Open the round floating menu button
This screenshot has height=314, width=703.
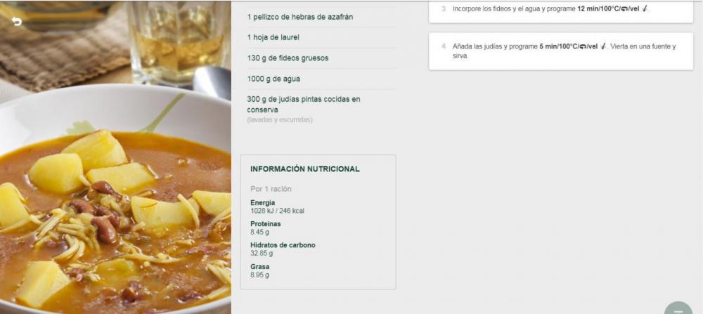point(678,308)
